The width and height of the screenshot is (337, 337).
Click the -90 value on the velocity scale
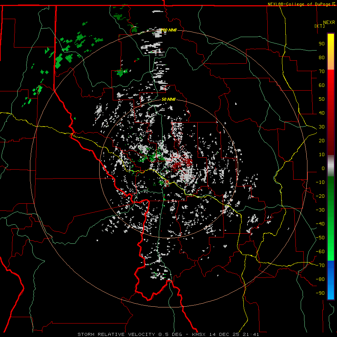tap(320, 293)
